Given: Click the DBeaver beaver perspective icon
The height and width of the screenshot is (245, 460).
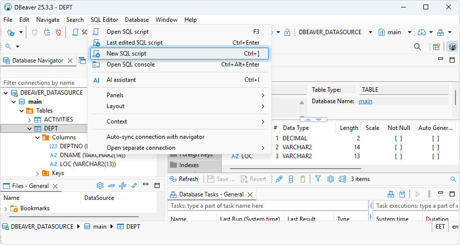Looking at the screenshot, I should [x=453, y=47].
